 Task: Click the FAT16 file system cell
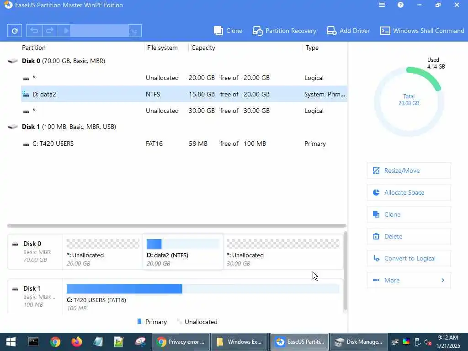pos(154,144)
